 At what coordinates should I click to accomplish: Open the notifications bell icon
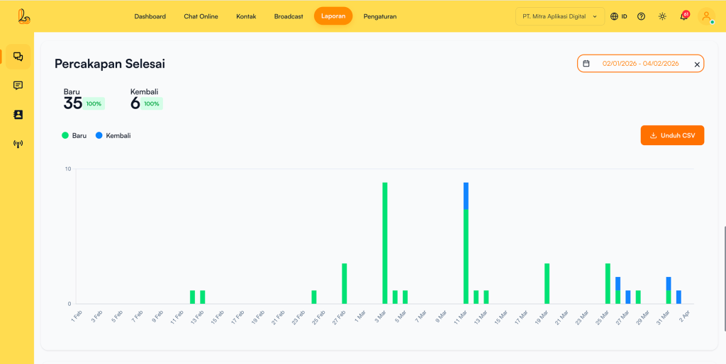(x=683, y=16)
